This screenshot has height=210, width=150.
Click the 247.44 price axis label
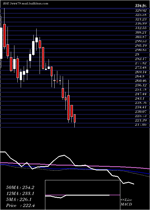coord(140,94)
